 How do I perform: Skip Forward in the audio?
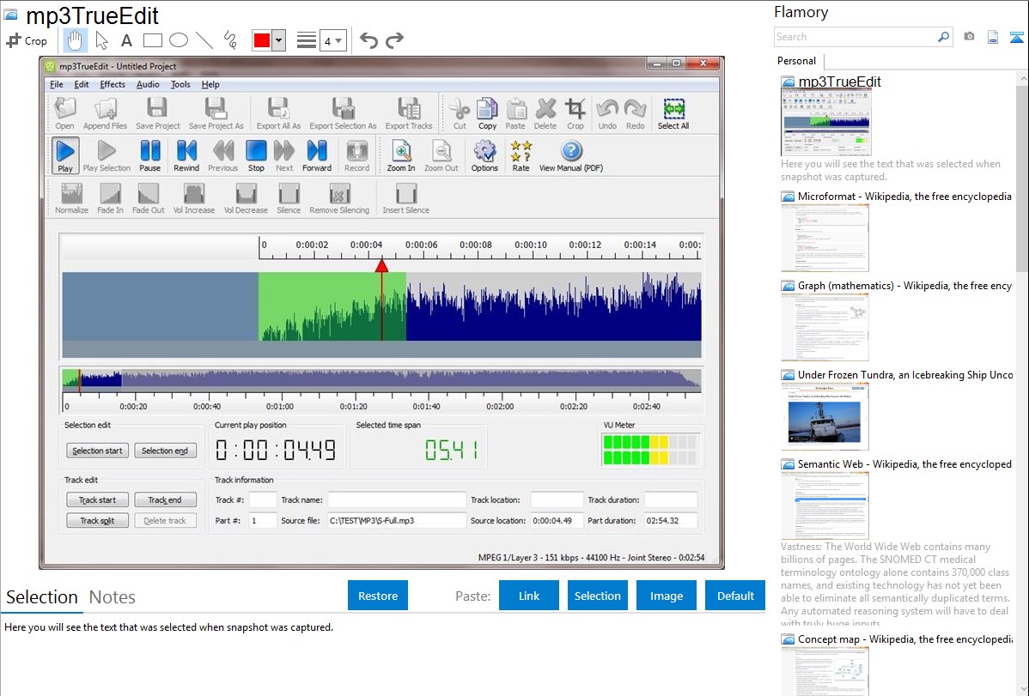click(x=317, y=155)
